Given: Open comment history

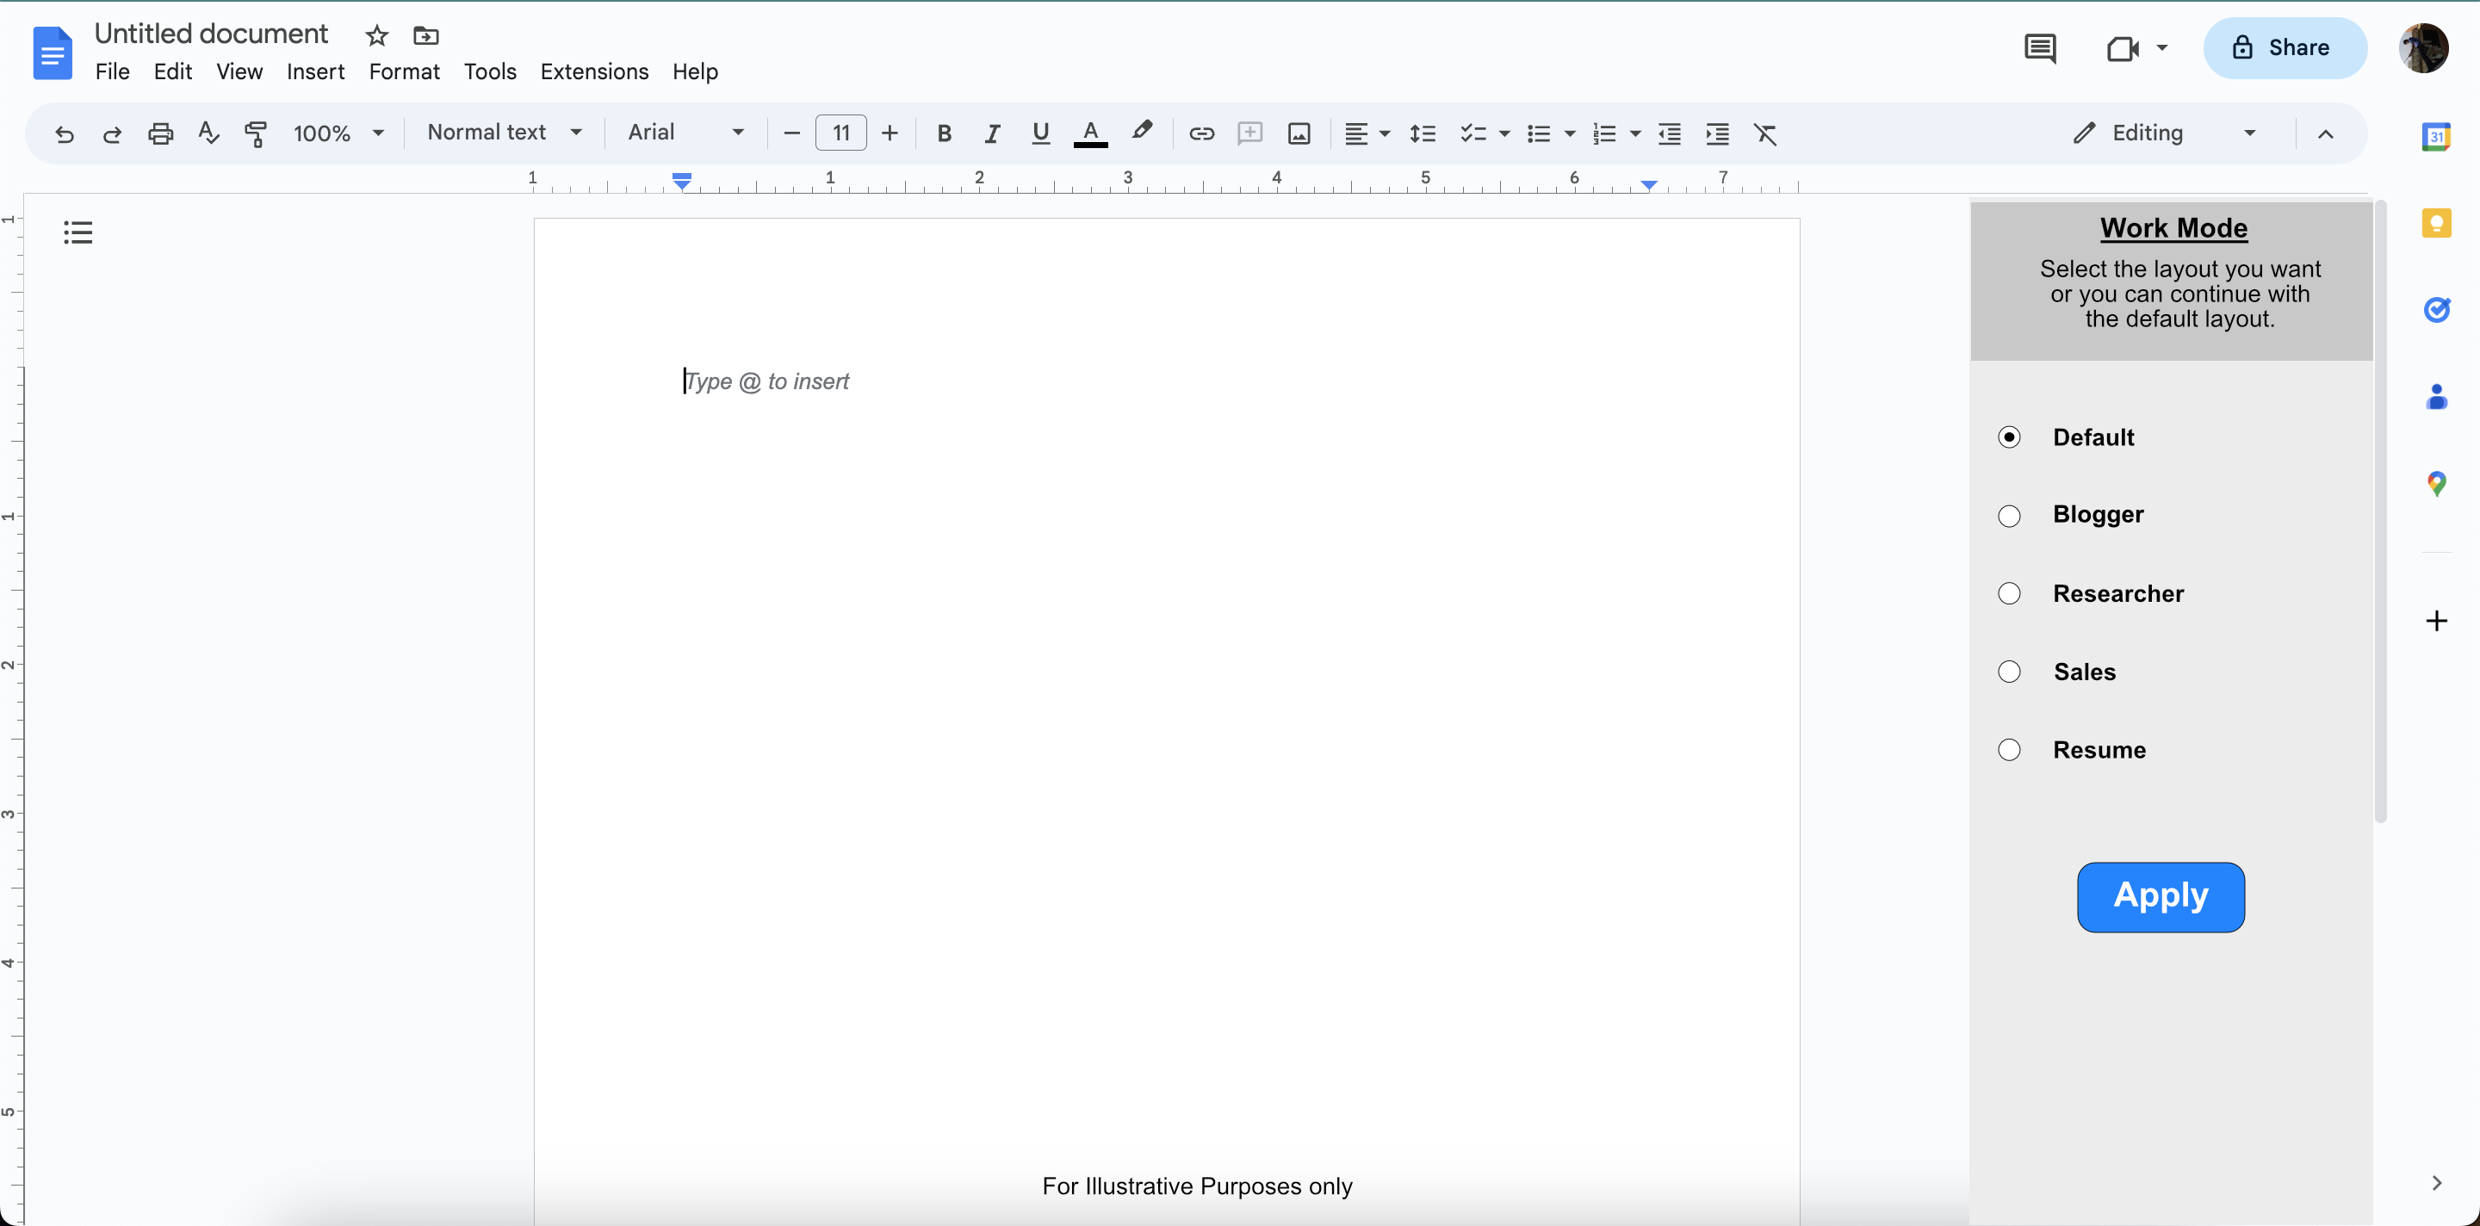Looking at the screenshot, I should (2040, 48).
